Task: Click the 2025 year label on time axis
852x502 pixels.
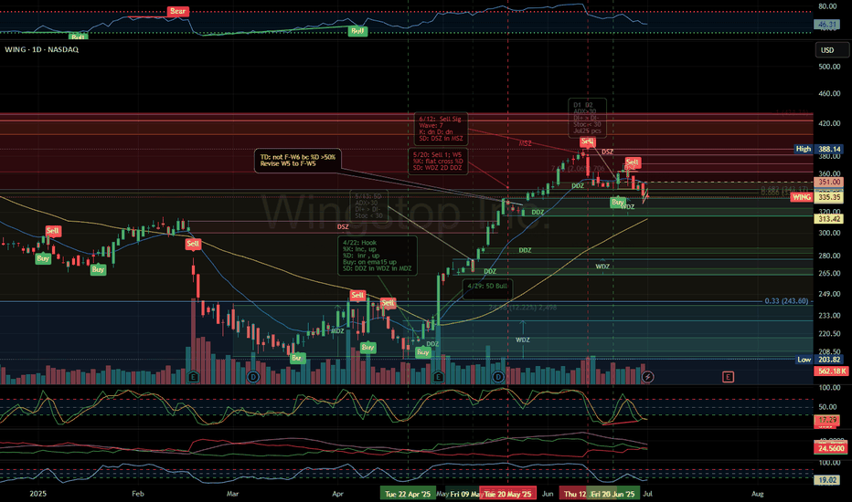Action: coord(37,494)
